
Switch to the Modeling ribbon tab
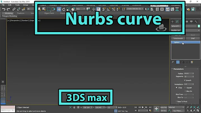[9, 13]
